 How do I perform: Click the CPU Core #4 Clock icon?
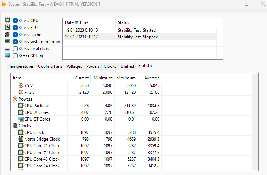[x=21, y=166]
